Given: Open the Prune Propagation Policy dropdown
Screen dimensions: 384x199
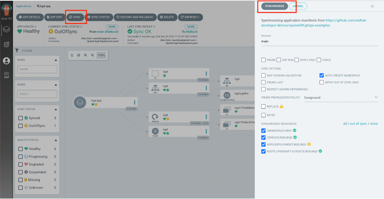Looking at the screenshot, I should coord(341,98).
